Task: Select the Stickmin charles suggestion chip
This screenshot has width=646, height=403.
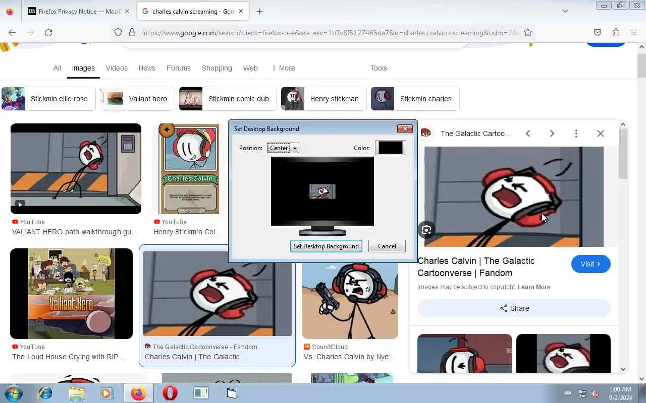Action: [415, 99]
